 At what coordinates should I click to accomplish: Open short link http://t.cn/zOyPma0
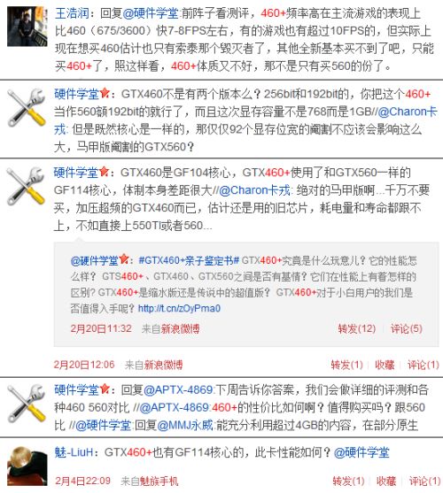click(x=179, y=308)
